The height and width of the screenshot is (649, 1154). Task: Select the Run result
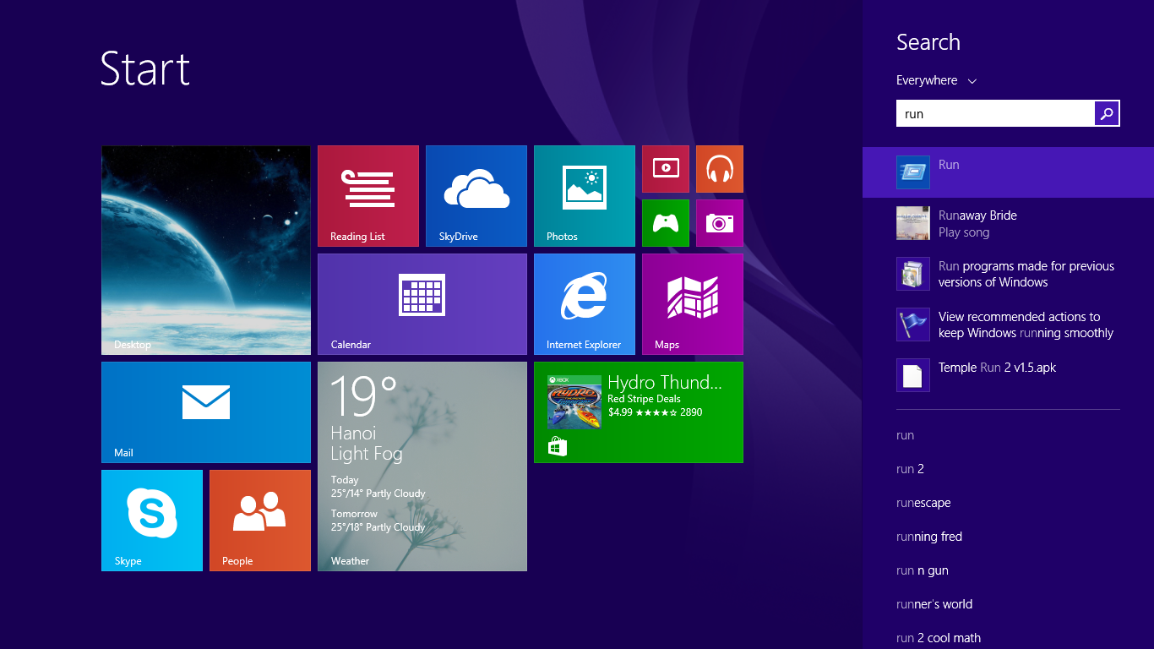(1008, 172)
